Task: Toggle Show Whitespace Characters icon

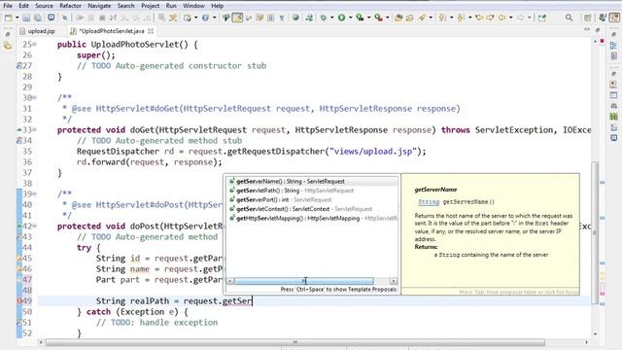Action: pyautogui.click(x=282, y=17)
